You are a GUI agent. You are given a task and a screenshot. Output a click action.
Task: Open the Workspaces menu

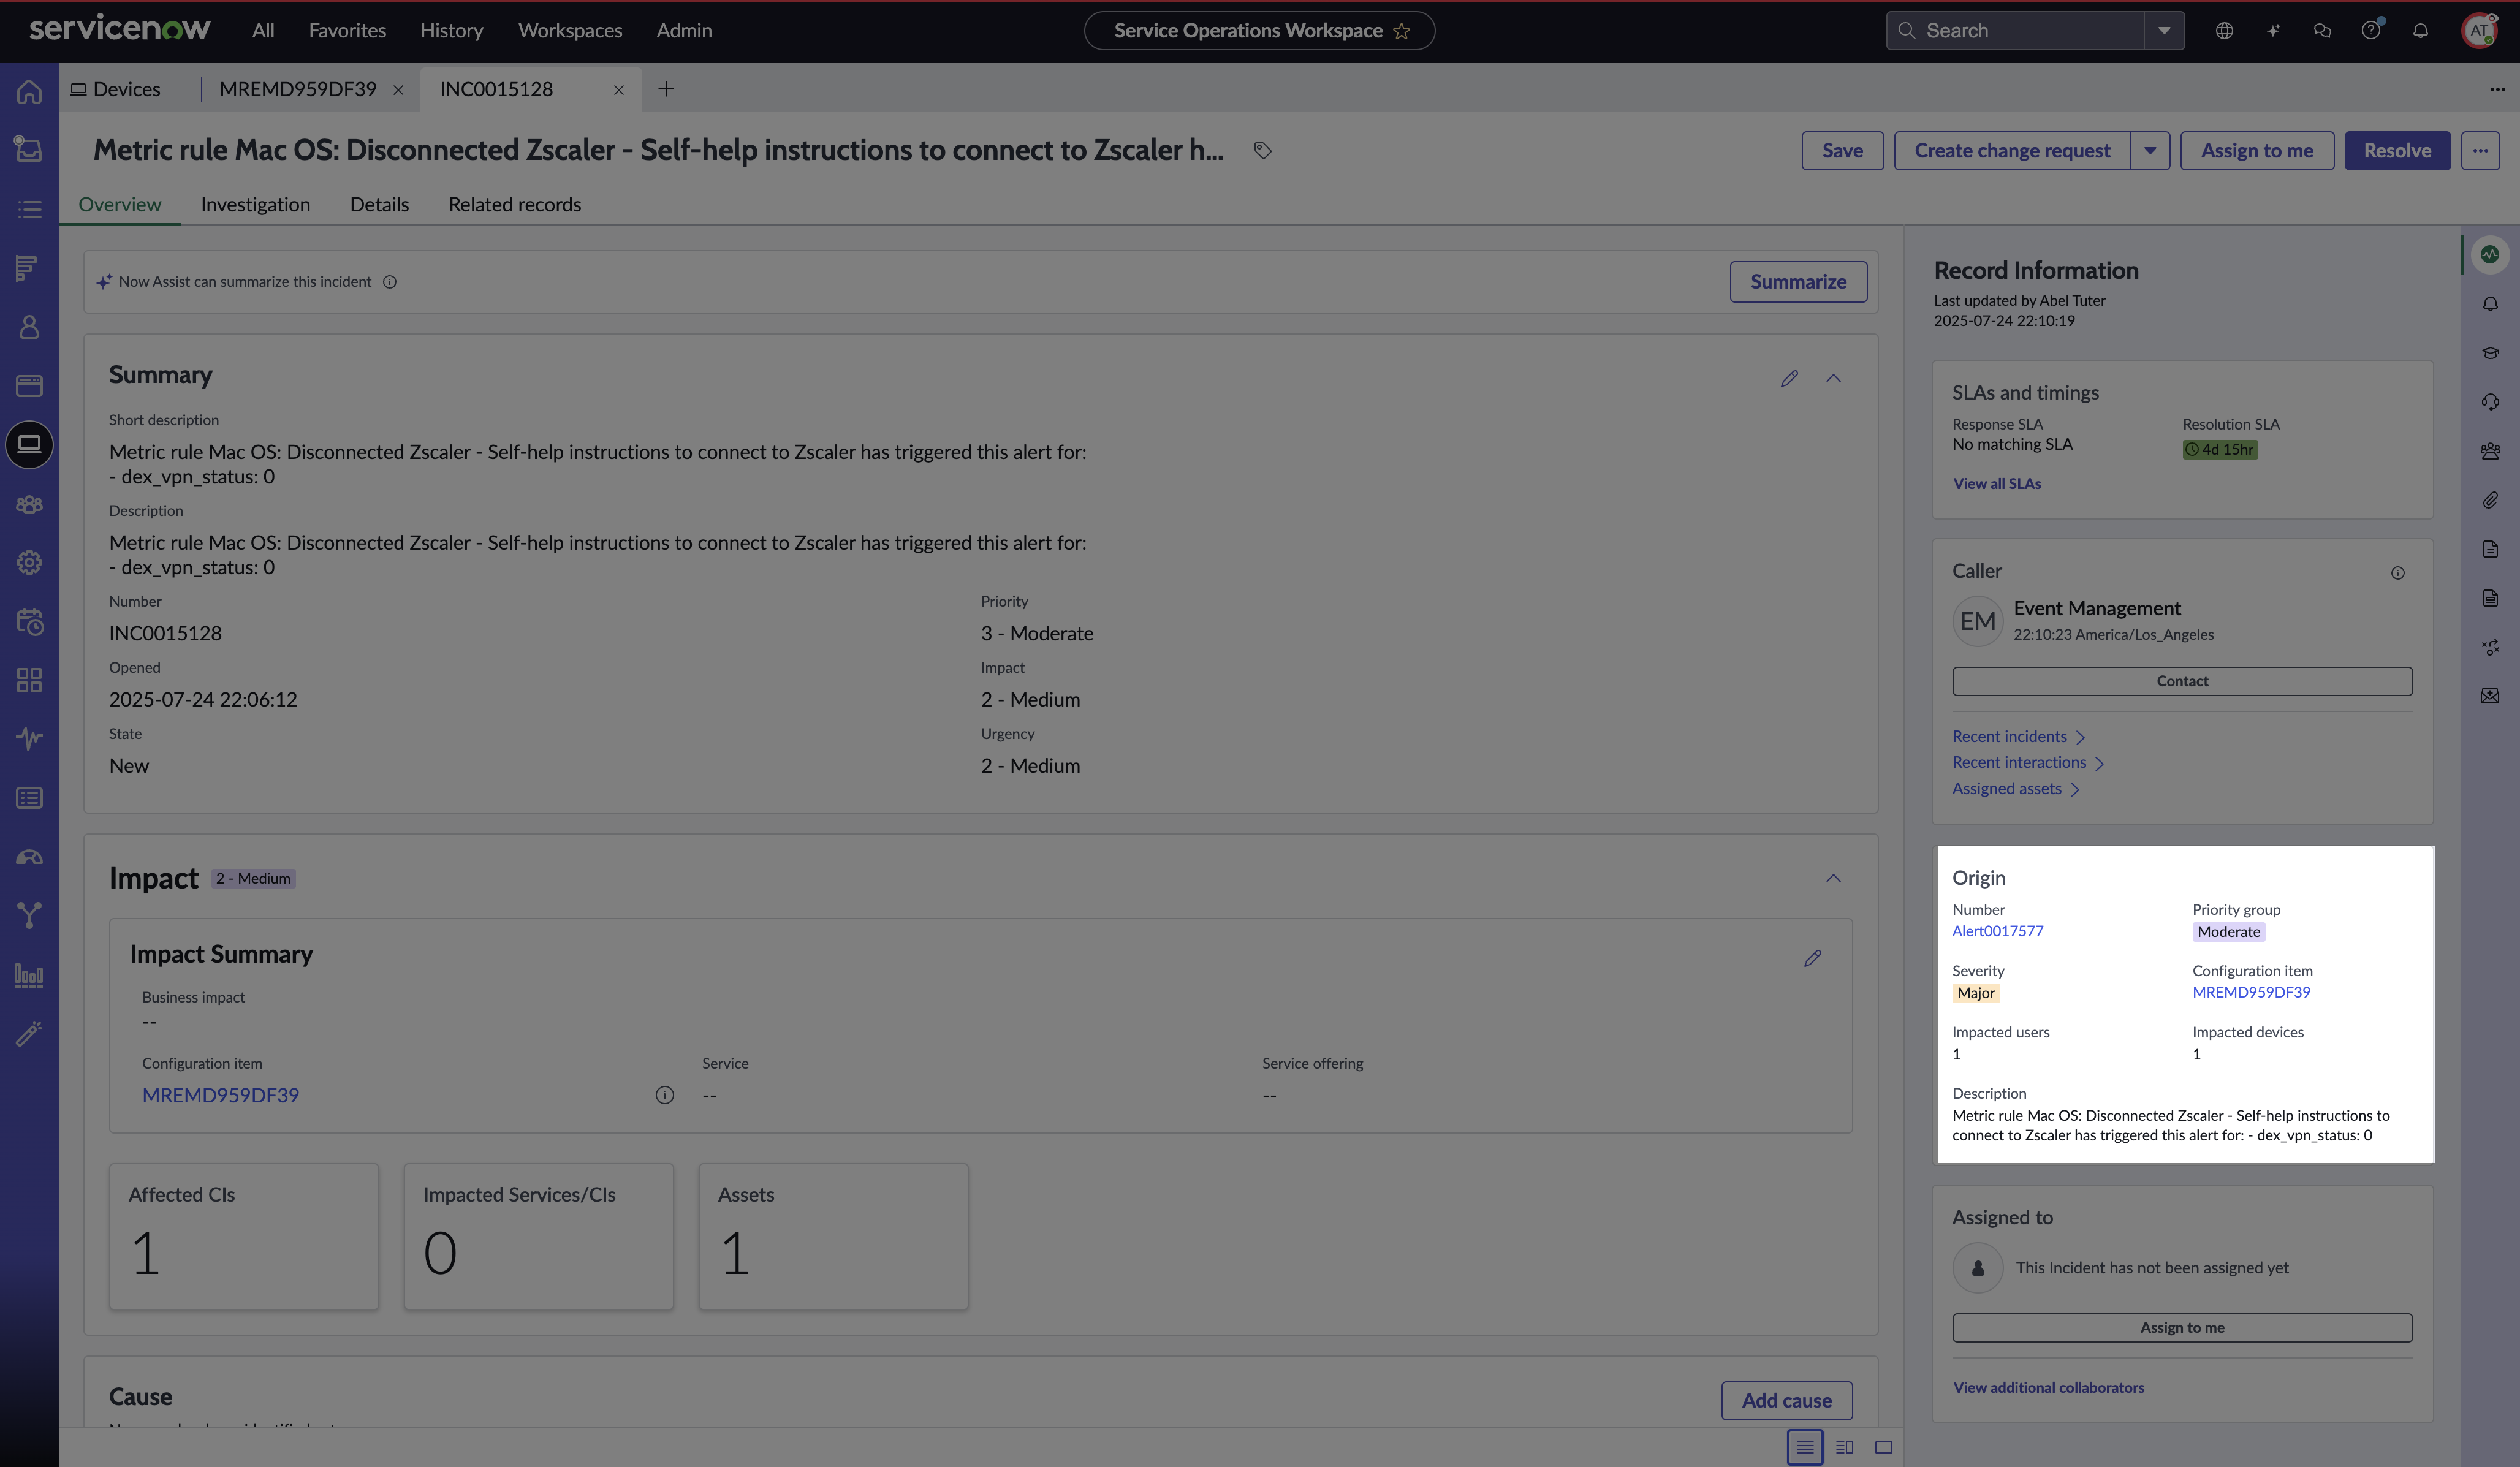(570, 31)
